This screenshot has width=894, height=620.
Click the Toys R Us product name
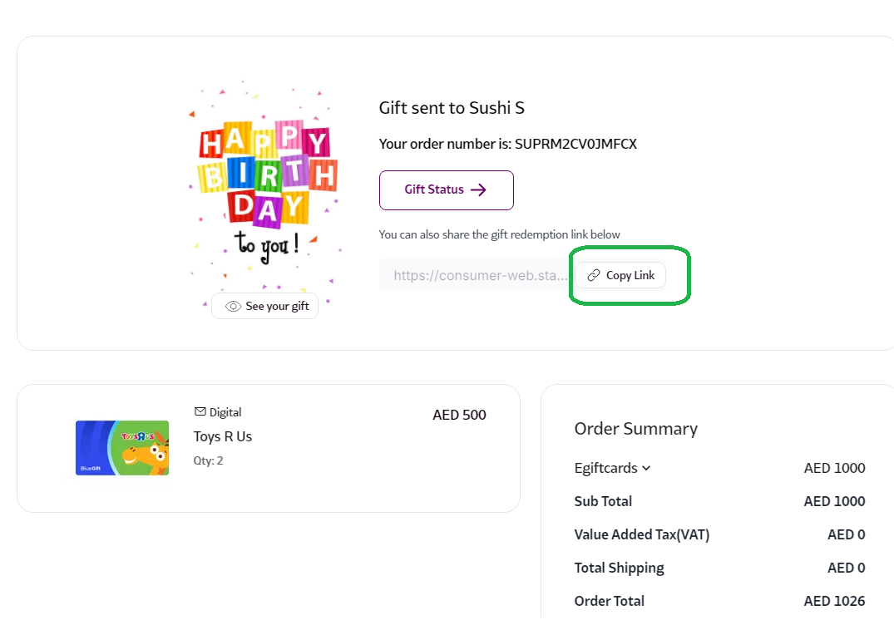223,436
